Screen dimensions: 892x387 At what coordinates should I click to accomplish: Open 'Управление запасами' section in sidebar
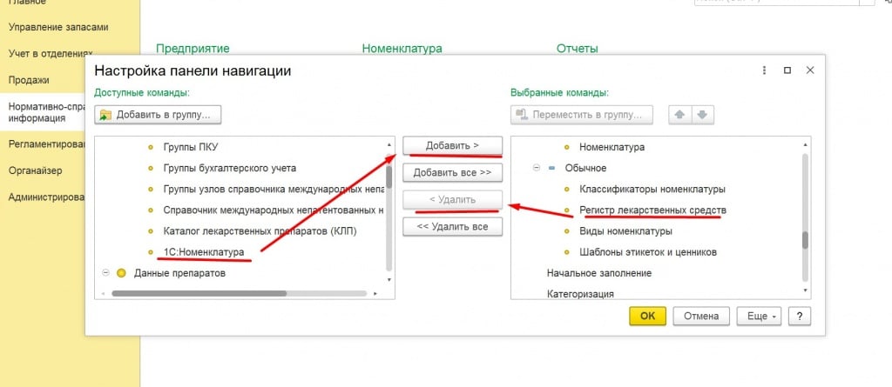click(58, 27)
